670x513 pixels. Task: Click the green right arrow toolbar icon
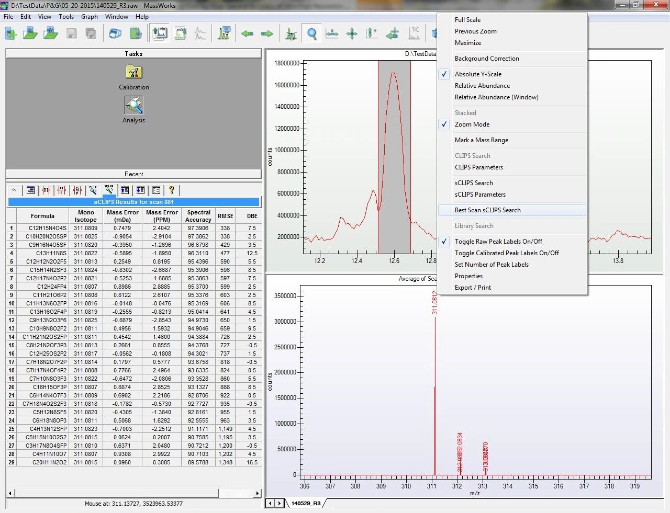[267, 34]
